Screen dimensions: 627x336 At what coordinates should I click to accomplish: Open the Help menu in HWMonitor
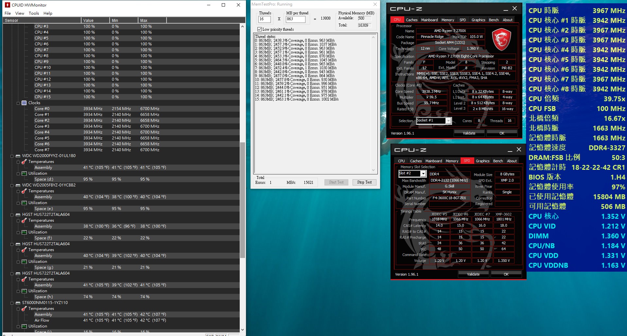(x=48, y=13)
